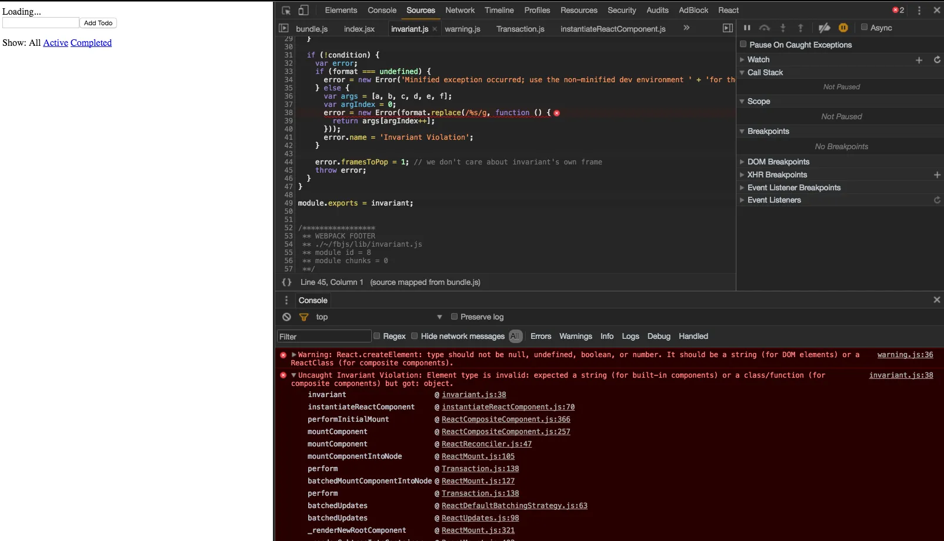Open instantiateReactComponent.js:70 stack link
Screen dimensions: 944x541
pyautogui.click(x=508, y=407)
